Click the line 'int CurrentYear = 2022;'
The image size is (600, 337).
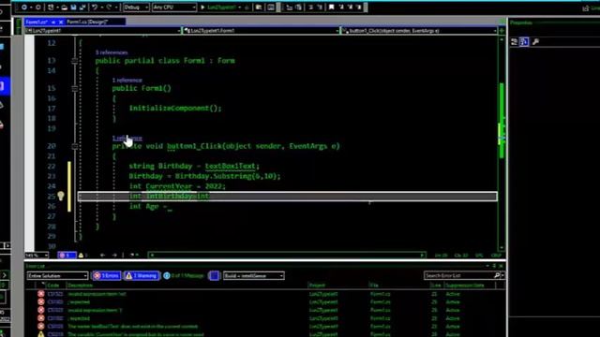(177, 186)
